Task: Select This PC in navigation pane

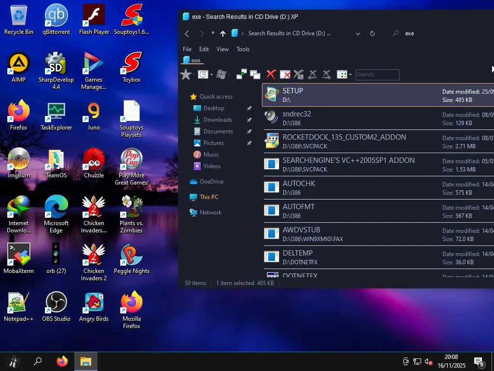Action: tap(208, 197)
